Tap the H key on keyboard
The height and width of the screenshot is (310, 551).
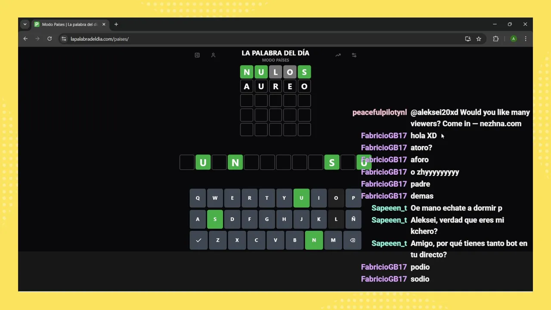coord(284,219)
